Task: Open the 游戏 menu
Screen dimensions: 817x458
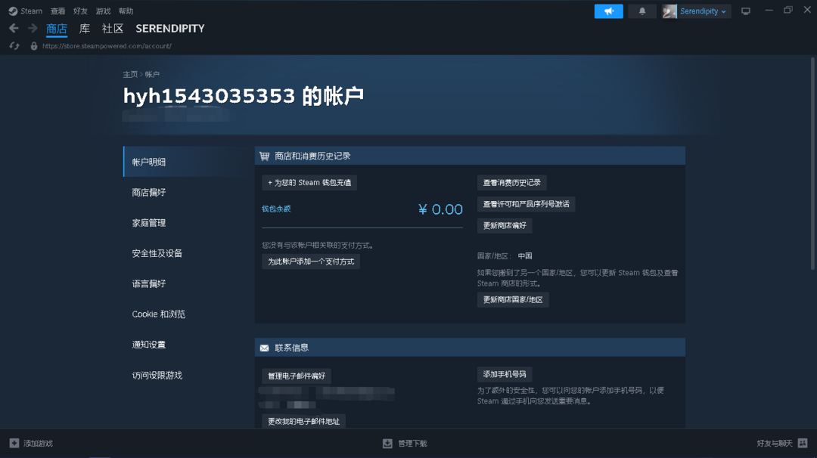Action: 103,11
